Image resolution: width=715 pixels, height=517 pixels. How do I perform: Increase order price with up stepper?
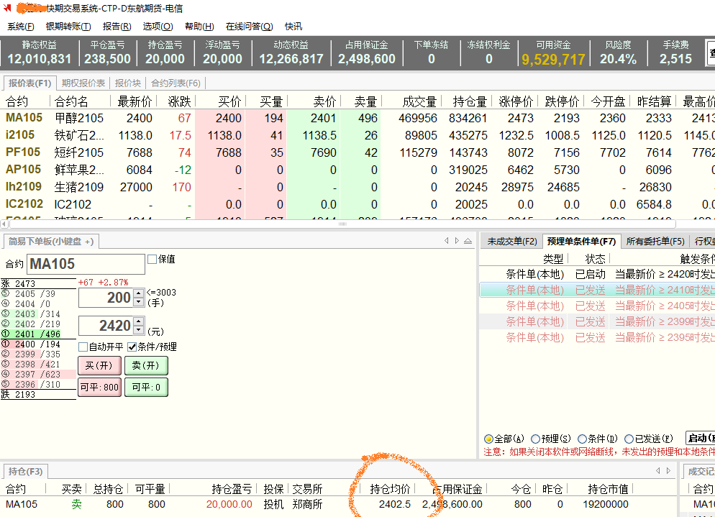[x=139, y=321]
